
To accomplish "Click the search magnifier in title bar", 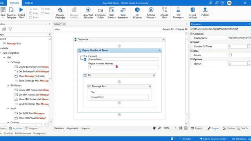I will tap(211, 3).
